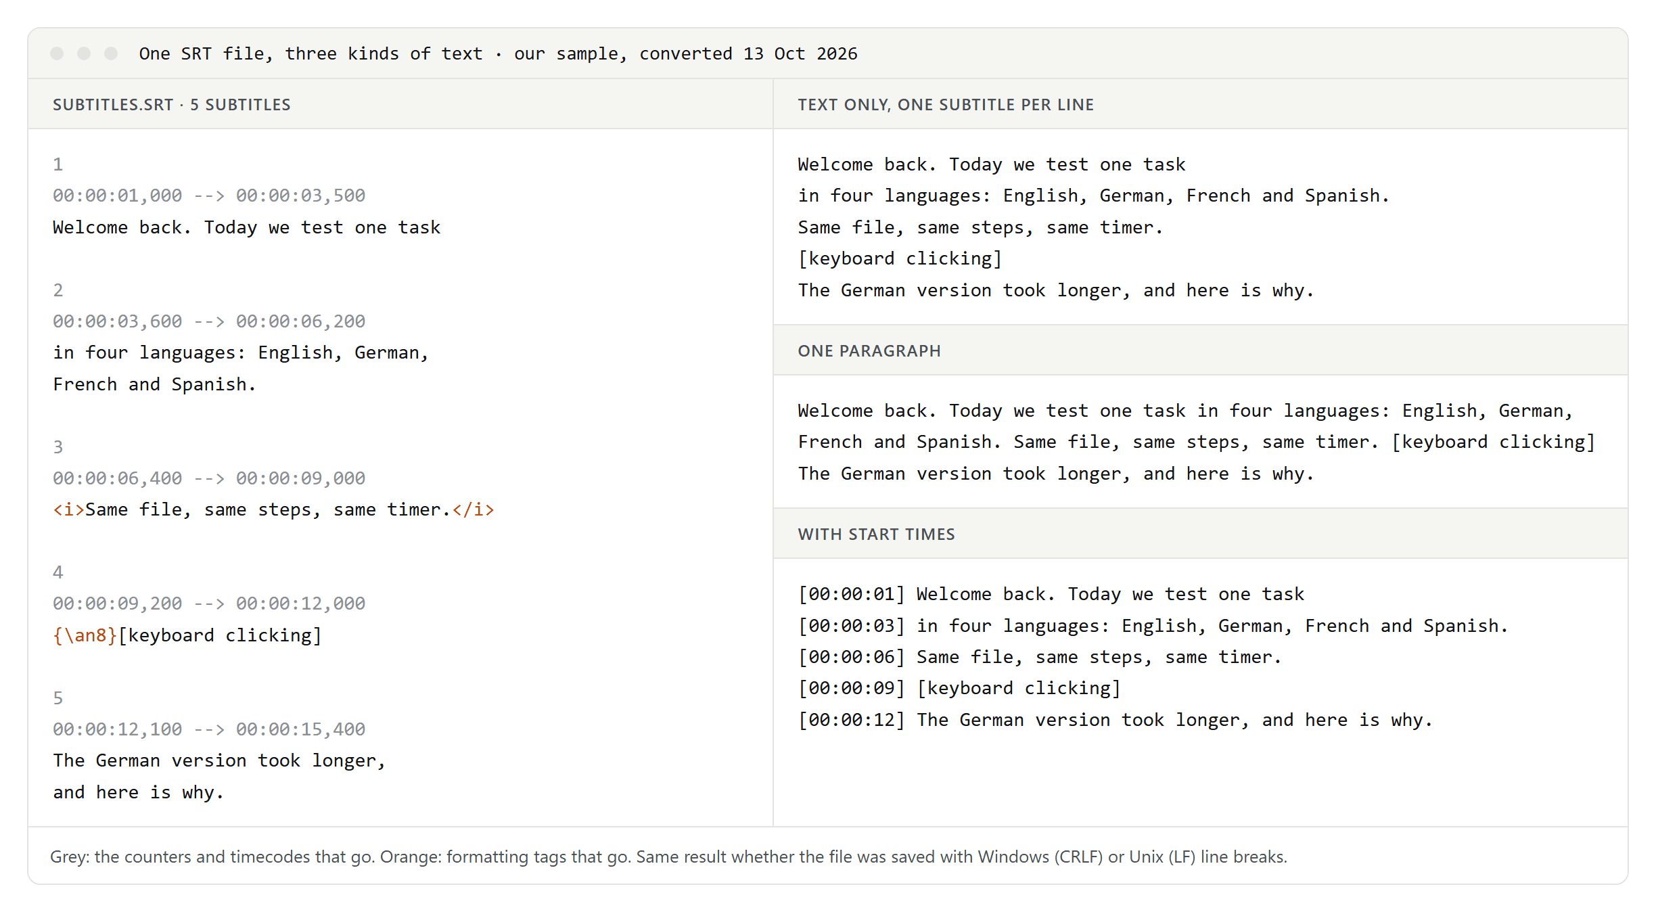Click the title text 'One SRT file, three kinds of text'
Viewport: 1656px width, 912px height.
(311, 53)
